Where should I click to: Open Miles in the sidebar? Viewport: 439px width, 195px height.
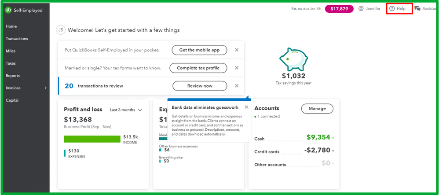click(x=11, y=51)
